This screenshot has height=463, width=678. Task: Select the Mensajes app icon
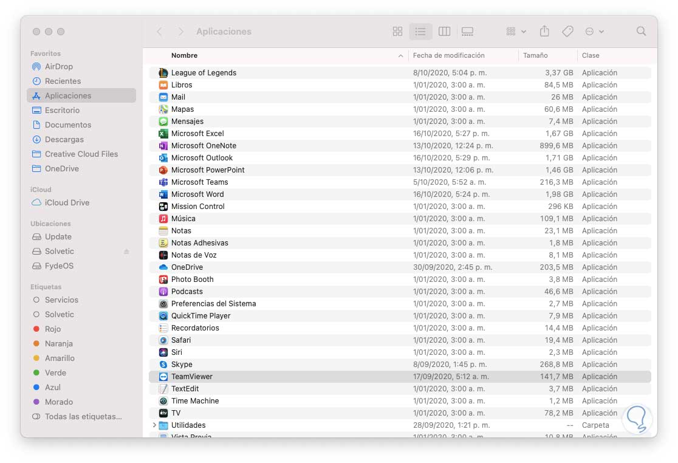pos(163,122)
